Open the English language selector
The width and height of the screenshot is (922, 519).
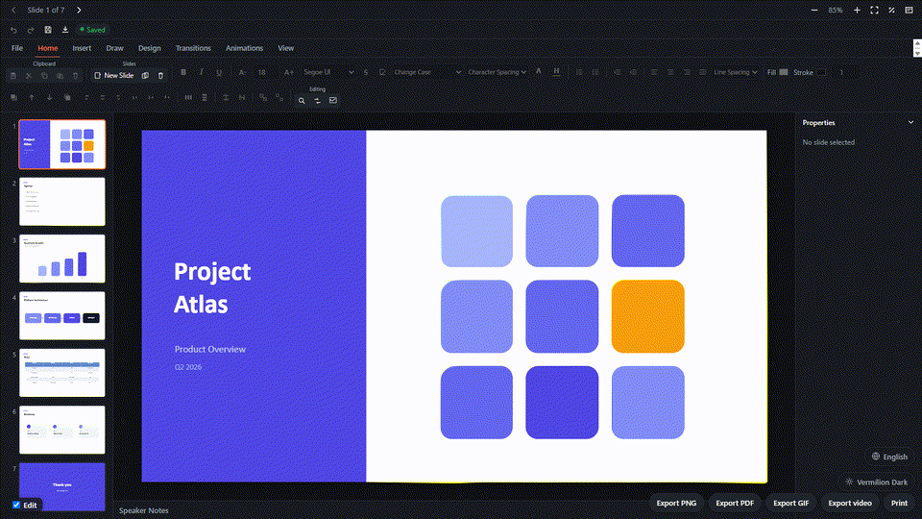click(x=889, y=457)
